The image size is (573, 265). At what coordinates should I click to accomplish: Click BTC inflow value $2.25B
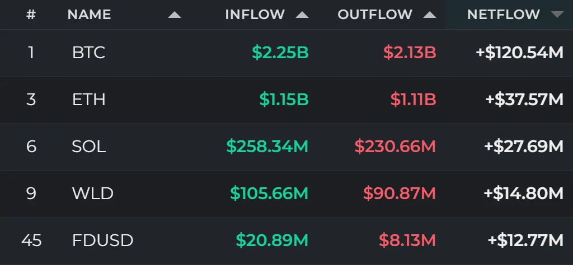point(280,53)
